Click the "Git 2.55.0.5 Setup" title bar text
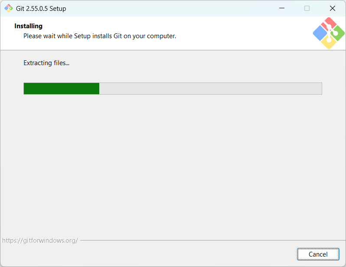 (41, 9)
